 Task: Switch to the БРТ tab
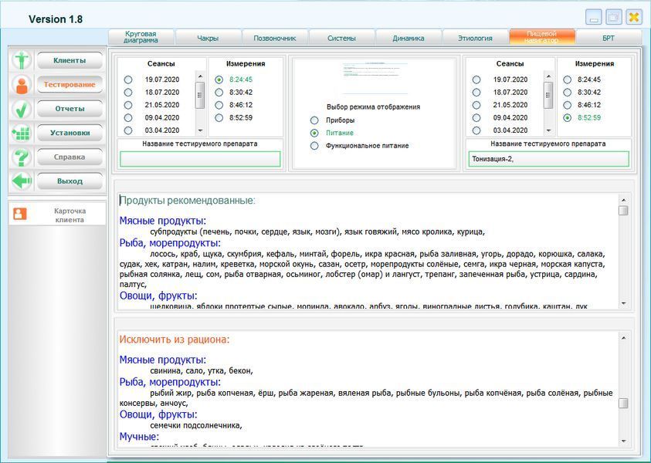pyautogui.click(x=609, y=38)
